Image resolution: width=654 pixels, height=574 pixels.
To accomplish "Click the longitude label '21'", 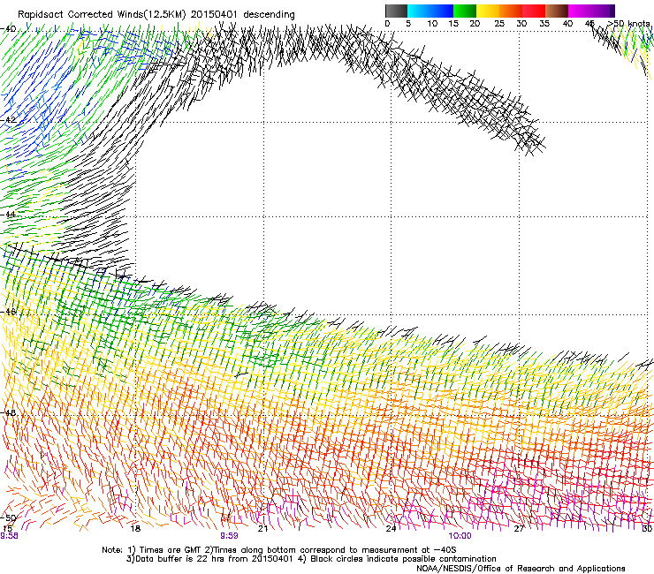I will (x=262, y=528).
